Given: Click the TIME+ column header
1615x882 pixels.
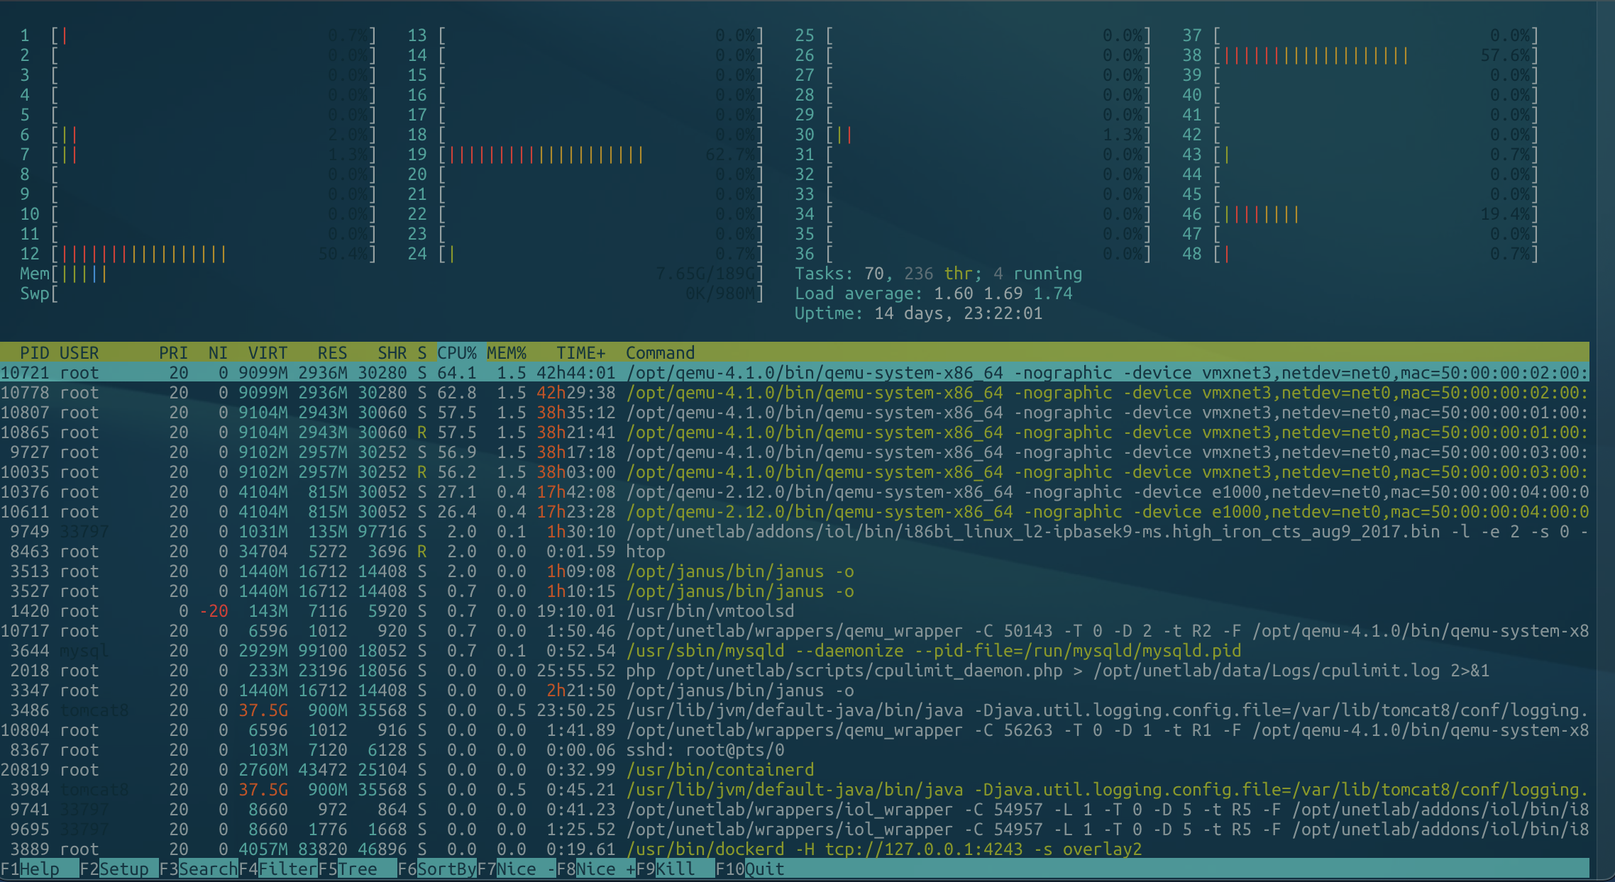Looking at the screenshot, I should [x=580, y=353].
